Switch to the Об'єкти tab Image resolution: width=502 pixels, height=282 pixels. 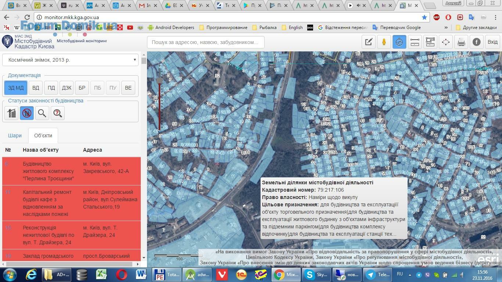(x=43, y=135)
